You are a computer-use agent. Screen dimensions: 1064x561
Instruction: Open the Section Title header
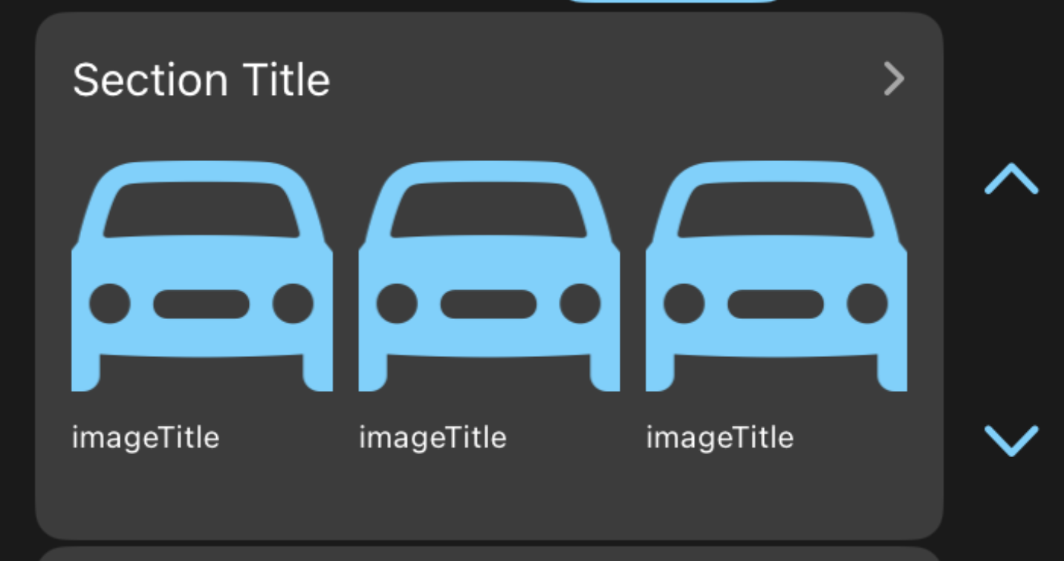(201, 79)
